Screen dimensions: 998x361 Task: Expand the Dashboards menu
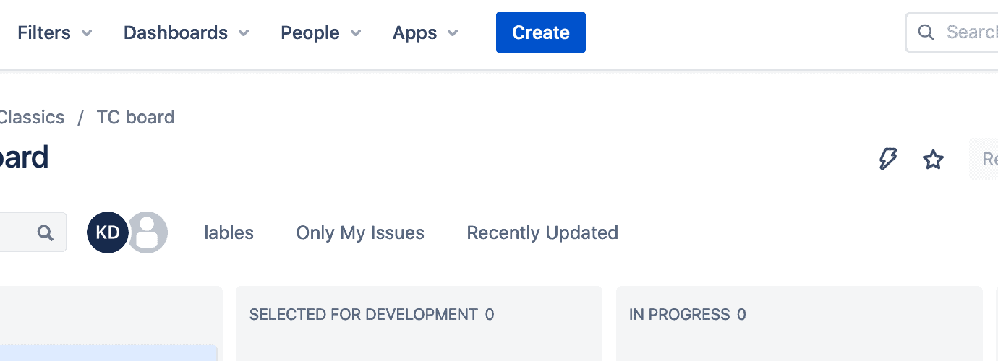coord(187,32)
